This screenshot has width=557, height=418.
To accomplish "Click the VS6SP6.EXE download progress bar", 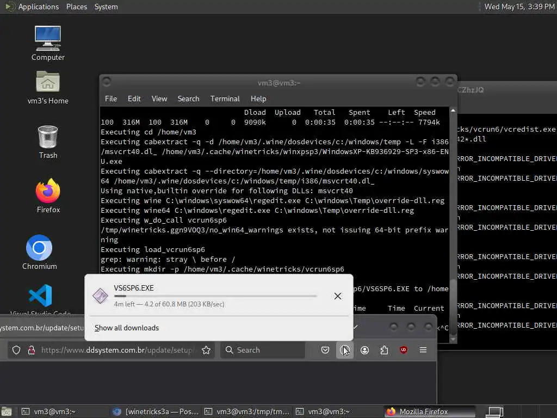I will 215,296.
